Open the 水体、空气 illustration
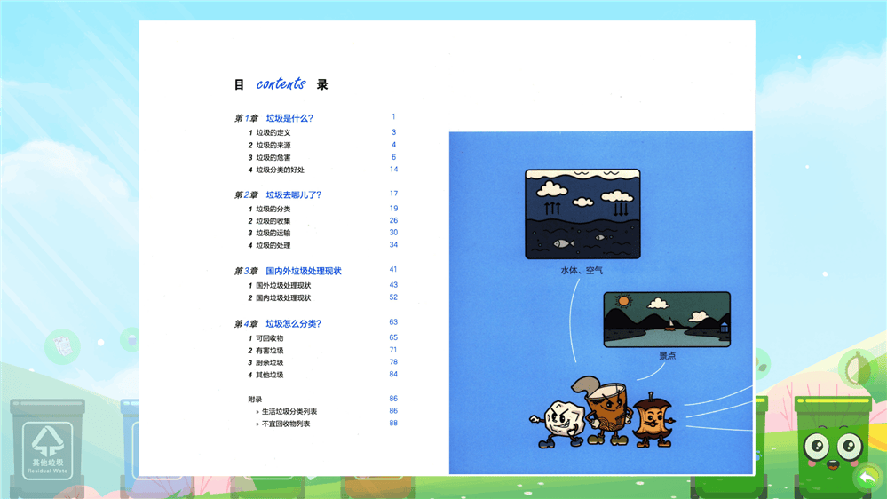The height and width of the screenshot is (499, 887). (582, 213)
